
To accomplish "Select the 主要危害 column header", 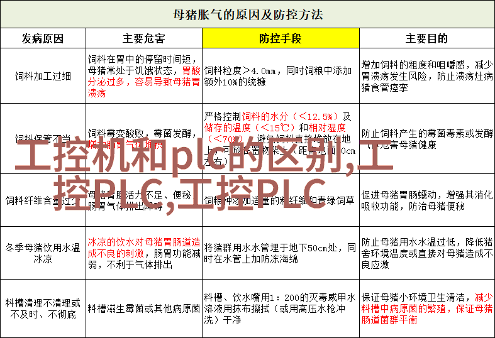I will click(x=144, y=38).
